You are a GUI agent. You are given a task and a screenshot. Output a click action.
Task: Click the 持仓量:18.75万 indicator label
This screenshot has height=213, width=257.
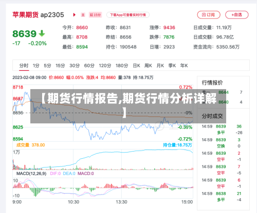click(177, 145)
